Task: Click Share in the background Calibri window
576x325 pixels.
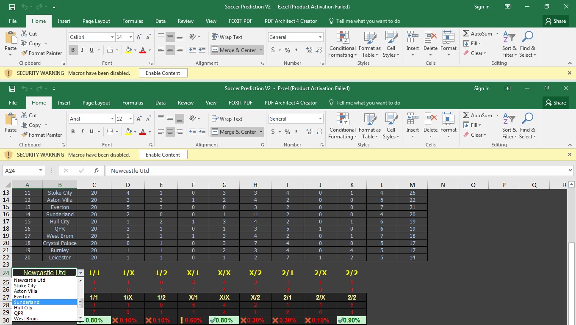Action: point(555,21)
